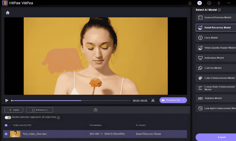The width and height of the screenshot is (236, 141).
Task: Click the Select AI Model info icon
Action: pyautogui.click(x=219, y=10)
